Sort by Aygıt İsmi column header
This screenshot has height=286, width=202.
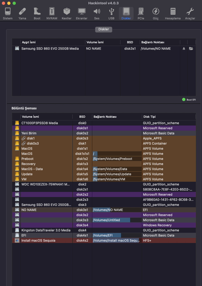click(29, 42)
